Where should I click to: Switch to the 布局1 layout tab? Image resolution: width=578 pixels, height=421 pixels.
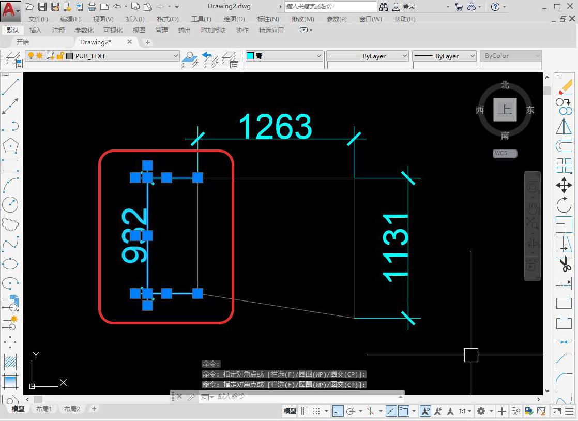click(43, 409)
